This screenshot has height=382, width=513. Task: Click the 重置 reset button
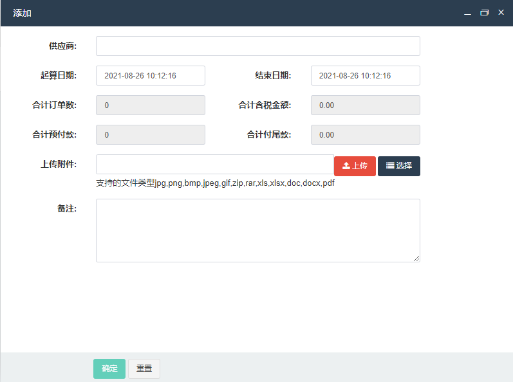pyautogui.click(x=144, y=368)
